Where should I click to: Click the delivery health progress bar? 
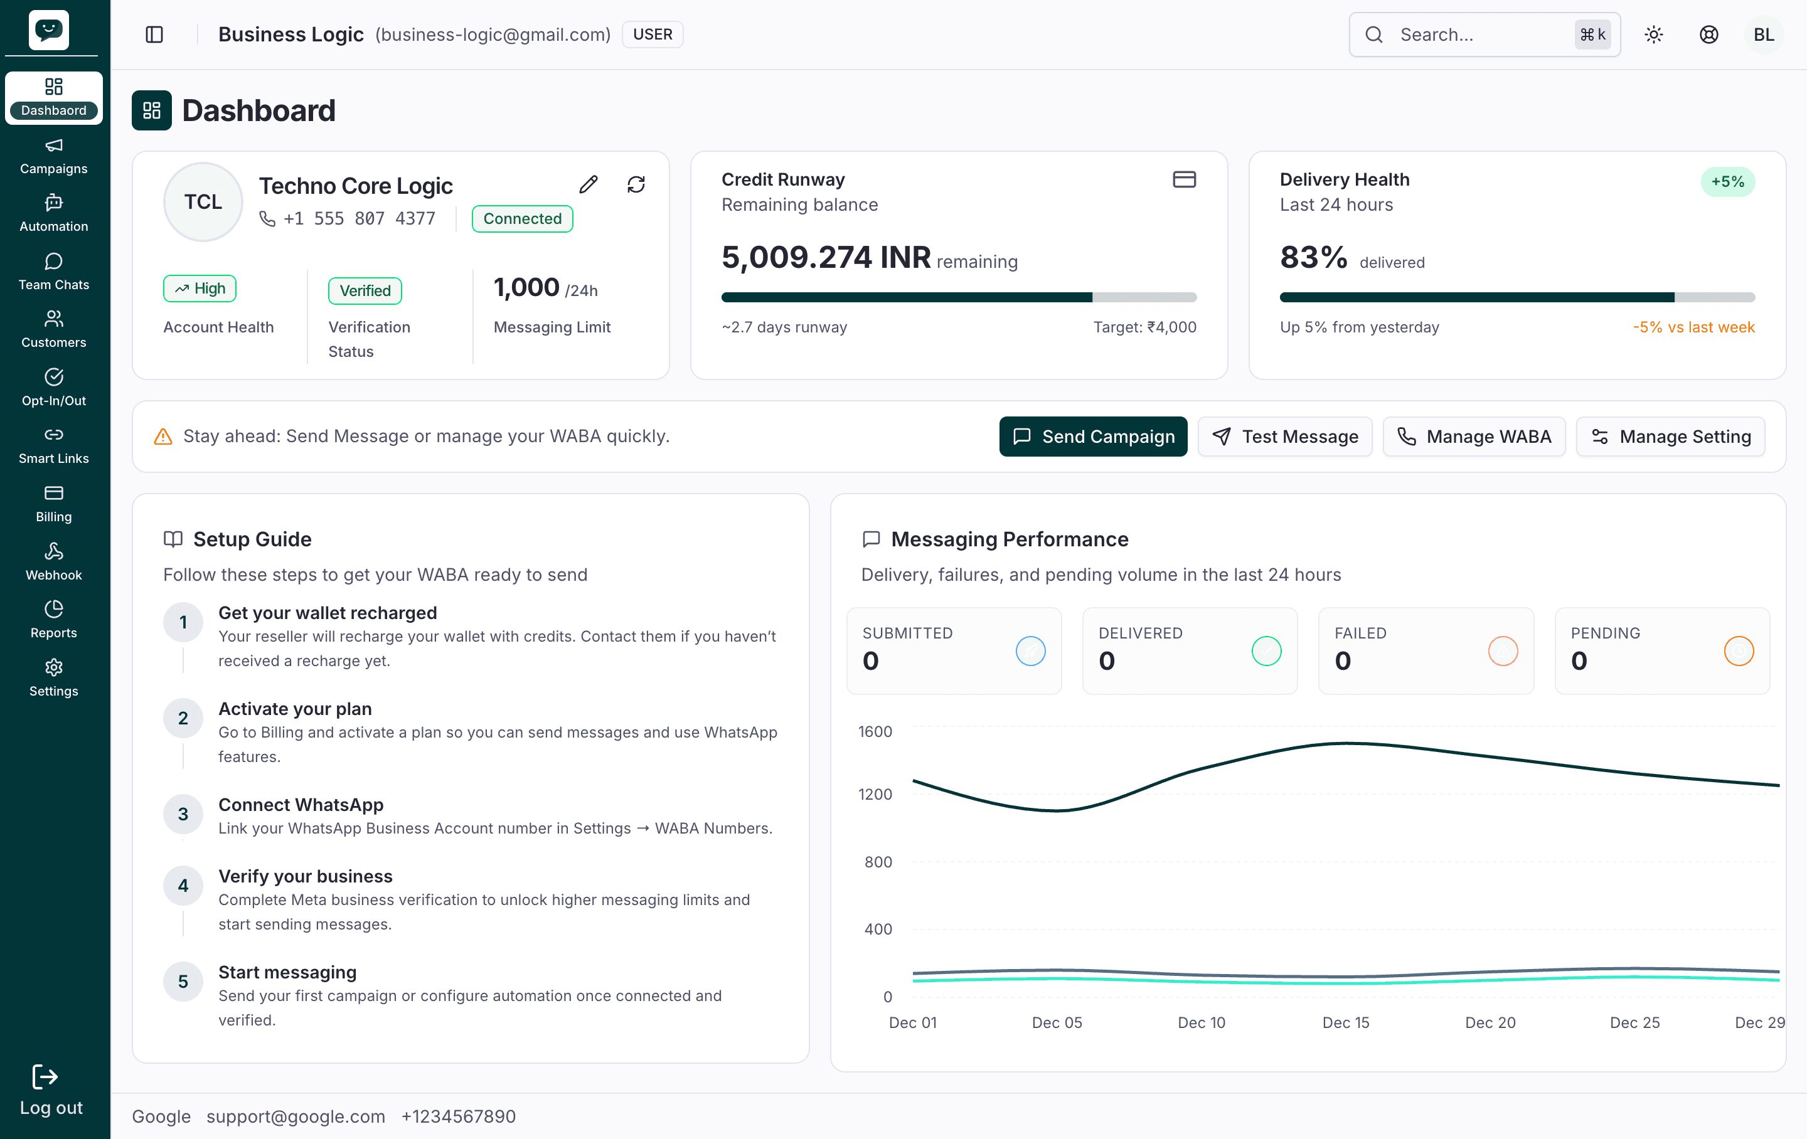(1517, 297)
